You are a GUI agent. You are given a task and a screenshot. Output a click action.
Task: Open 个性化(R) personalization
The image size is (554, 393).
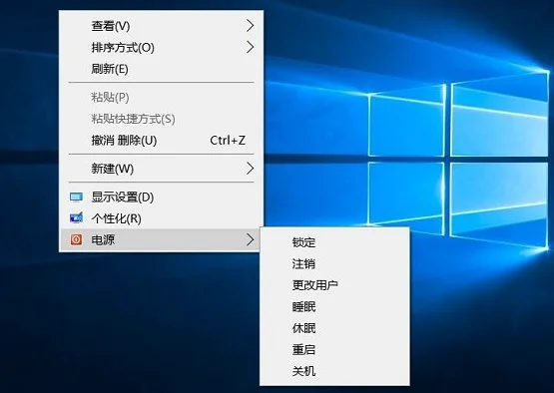pyautogui.click(x=161, y=218)
